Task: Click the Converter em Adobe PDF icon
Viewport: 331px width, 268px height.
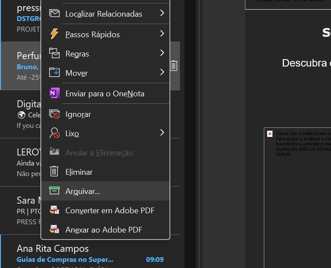Action: (x=54, y=210)
